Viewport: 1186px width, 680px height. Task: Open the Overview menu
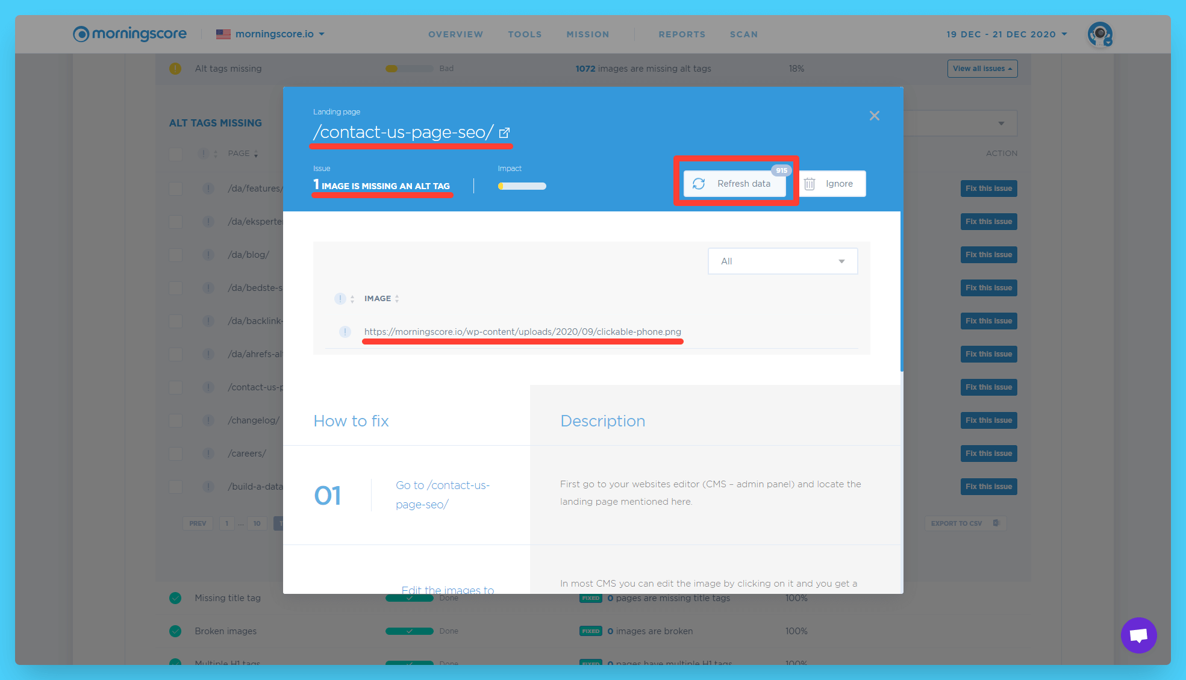pos(455,34)
